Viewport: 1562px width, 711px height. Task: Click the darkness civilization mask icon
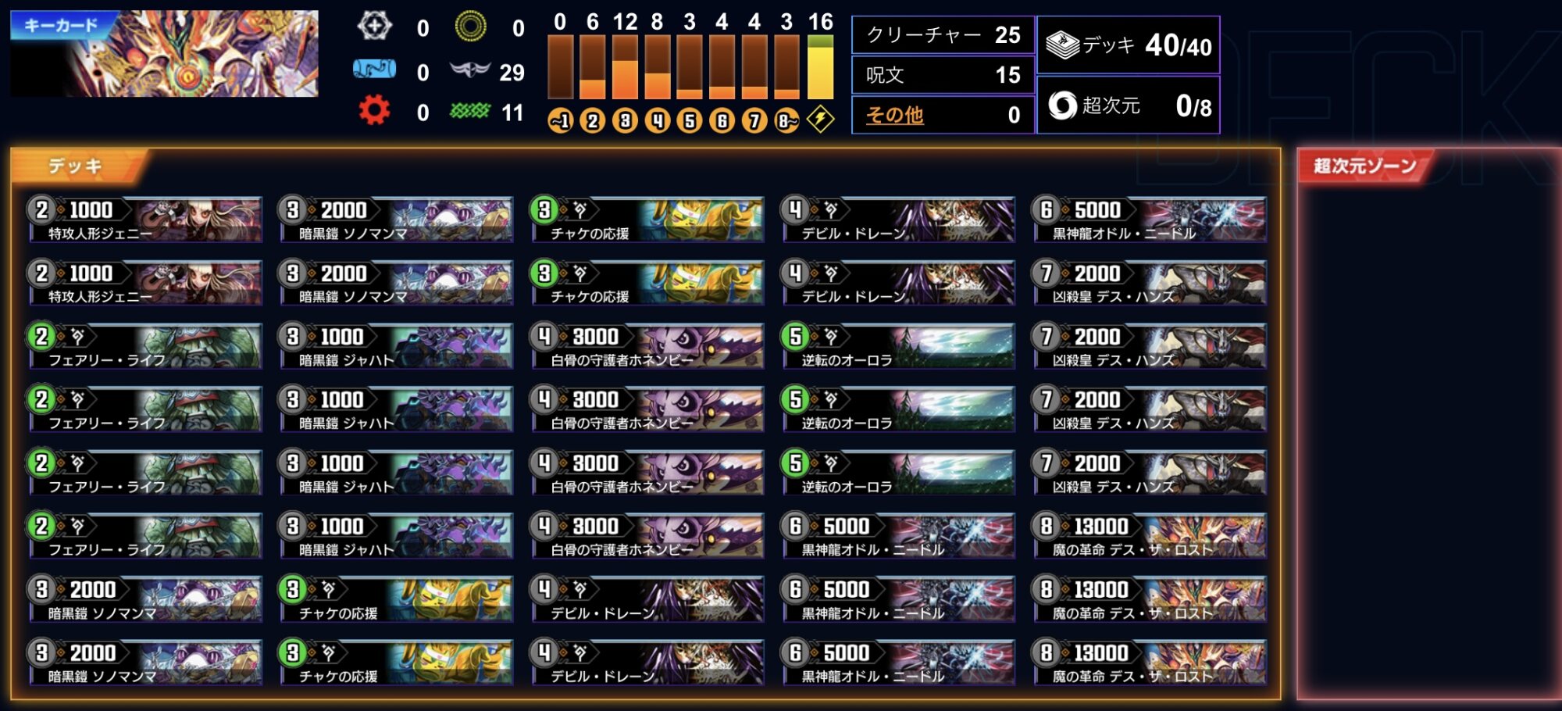(x=470, y=70)
